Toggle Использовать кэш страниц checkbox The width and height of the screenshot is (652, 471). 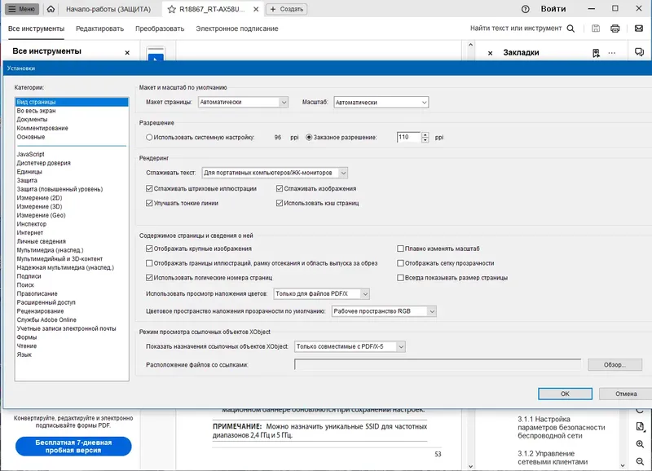[x=280, y=203]
